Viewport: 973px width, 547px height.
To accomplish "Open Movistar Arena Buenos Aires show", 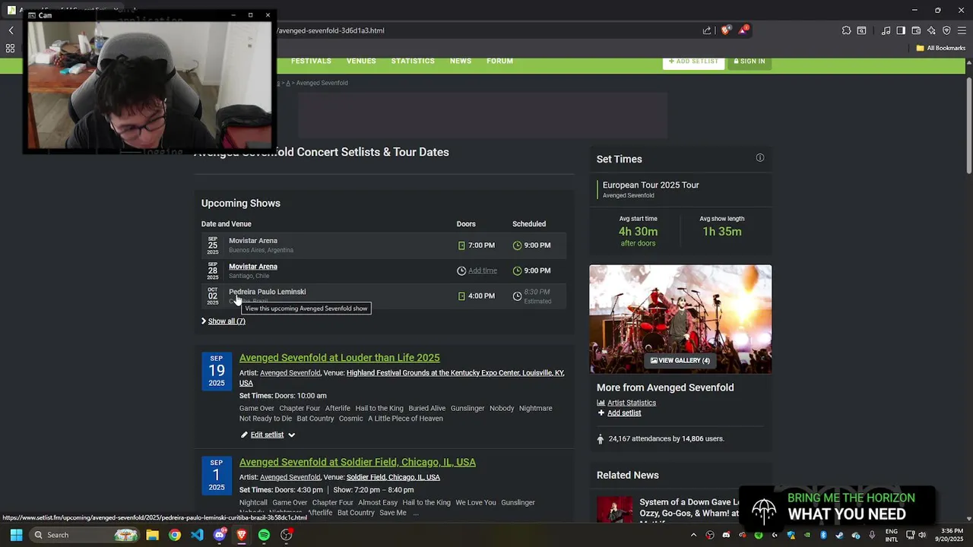I will pos(253,241).
